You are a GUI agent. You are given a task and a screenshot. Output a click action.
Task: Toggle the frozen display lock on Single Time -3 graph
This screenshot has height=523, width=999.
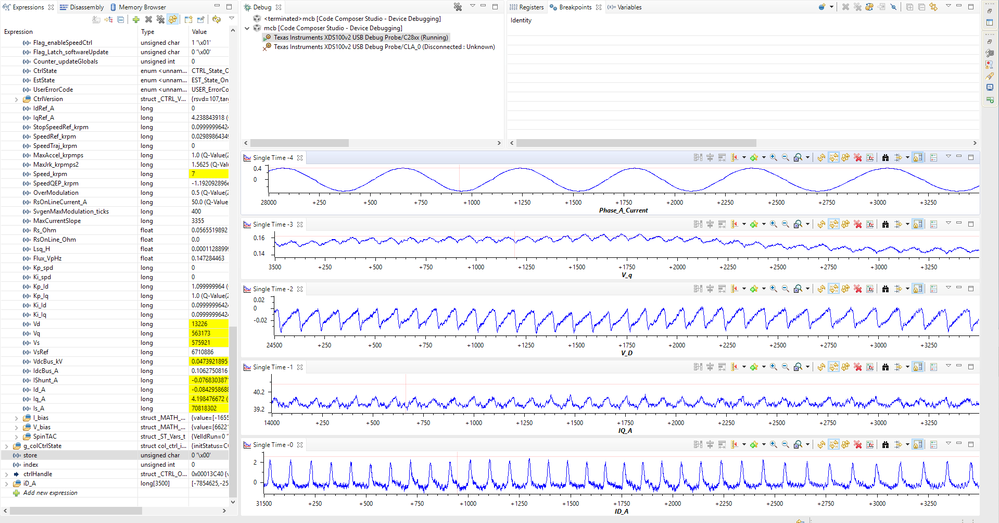click(x=917, y=224)
